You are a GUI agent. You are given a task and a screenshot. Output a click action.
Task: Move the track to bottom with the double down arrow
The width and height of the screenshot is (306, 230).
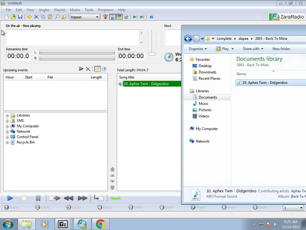(x=112, y=188)
